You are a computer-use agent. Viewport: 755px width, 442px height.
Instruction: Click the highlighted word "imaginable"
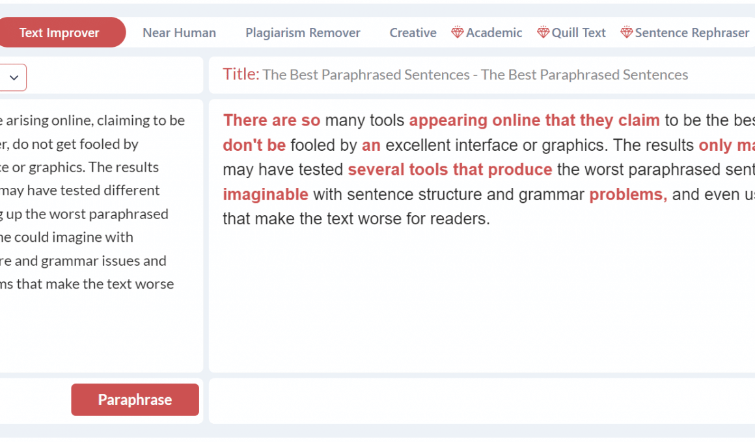[x=266, y=194]
